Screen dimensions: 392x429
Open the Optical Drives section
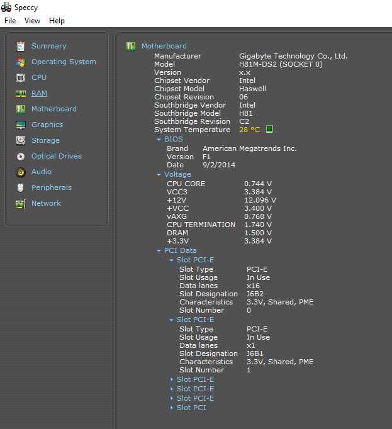click(57, 156)
